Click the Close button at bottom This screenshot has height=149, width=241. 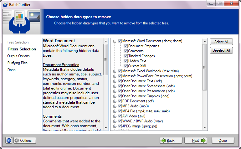[x=223, y=140]
